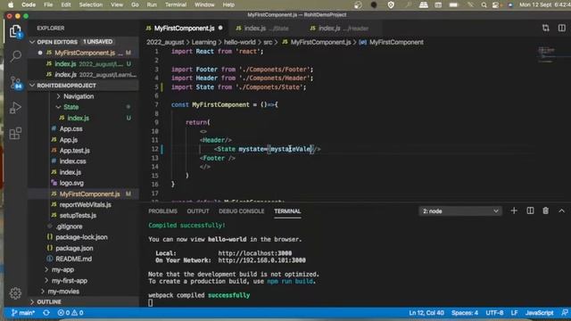571x321 pixels.
Task: Open README.md in the file tree
Action: pyautogui.click(x=73, y=259)
